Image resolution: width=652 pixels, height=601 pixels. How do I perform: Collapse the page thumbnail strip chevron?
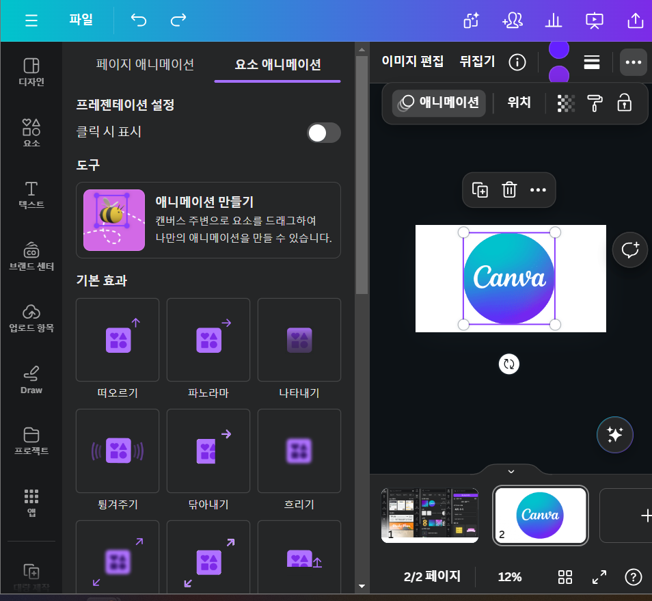(510, 471)
